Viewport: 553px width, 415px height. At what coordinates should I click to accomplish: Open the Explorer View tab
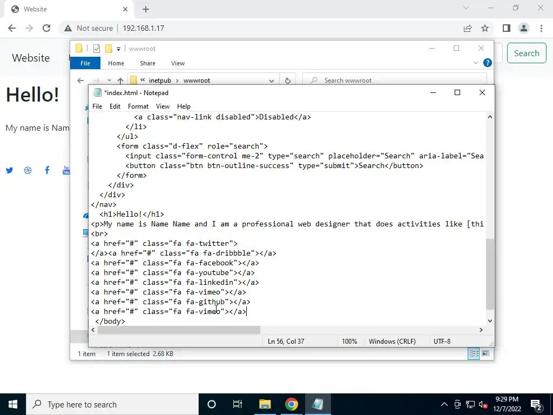point(178,63)
